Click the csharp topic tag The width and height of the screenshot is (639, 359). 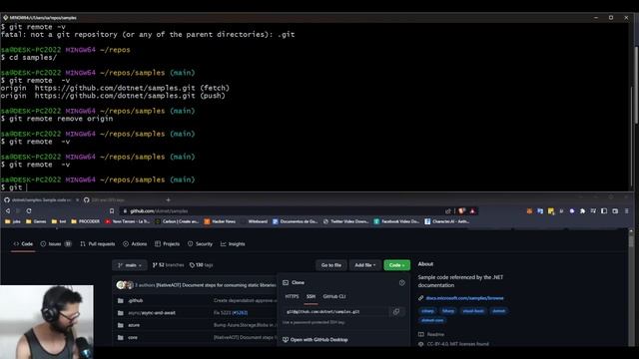pyautogui.click(x=427, y=311)
